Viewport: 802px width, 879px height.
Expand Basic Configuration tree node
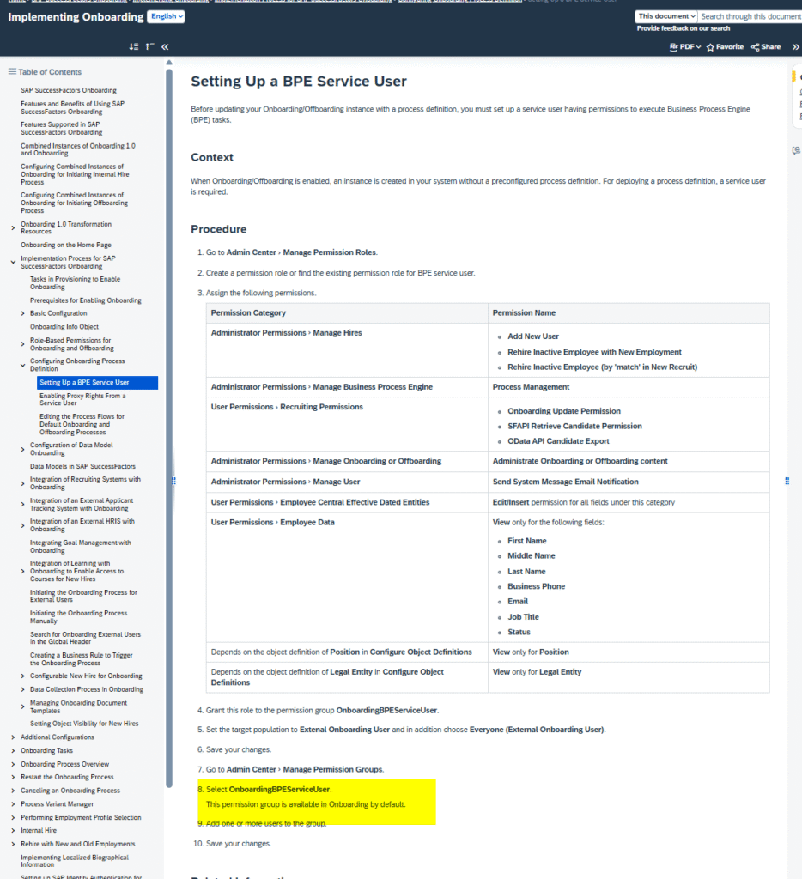coord(23,313)
